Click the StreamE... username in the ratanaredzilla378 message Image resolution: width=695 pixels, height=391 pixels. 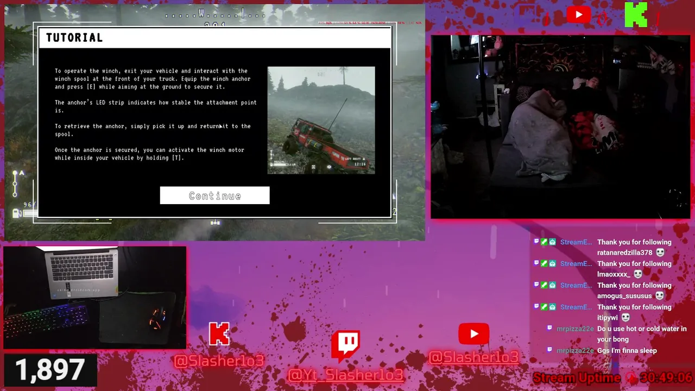[576, 242]
